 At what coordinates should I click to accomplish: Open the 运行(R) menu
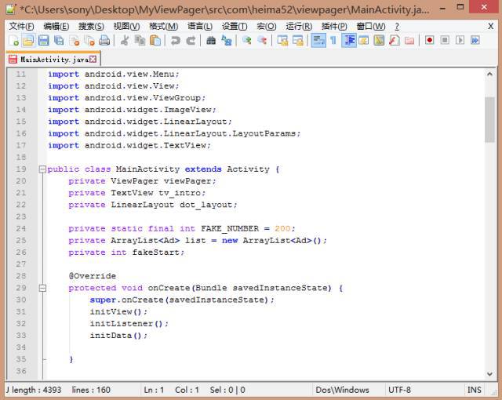(299, 26)
